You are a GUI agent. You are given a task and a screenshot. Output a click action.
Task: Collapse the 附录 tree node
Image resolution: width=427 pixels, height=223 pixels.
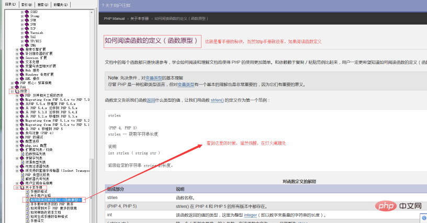(x=12, y=91)
